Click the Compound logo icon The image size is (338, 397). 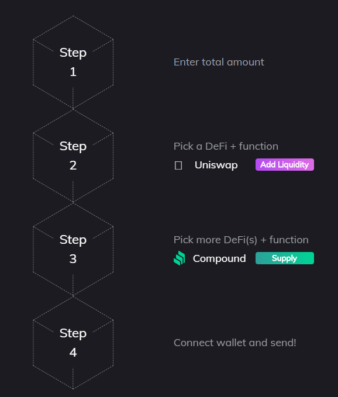point(180,258)
